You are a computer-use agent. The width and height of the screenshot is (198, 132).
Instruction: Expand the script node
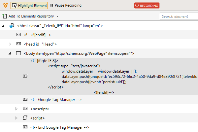[x=16, y=118]
